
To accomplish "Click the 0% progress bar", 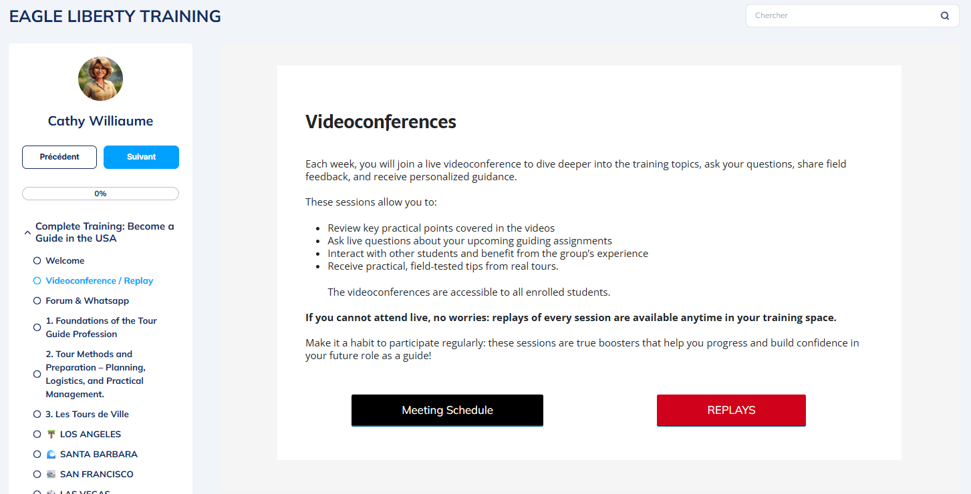I will [100, 194].
